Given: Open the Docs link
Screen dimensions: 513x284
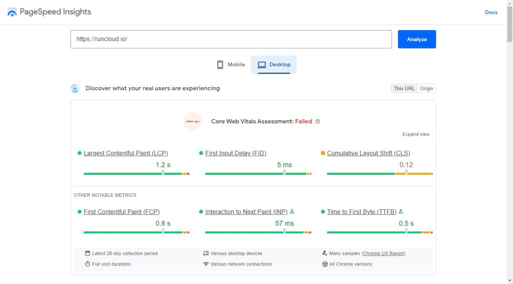Looking at the screenshot, I should [x=491, y=12].
